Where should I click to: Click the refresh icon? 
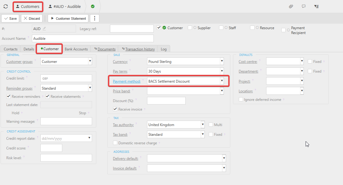click(x=6, y=7)
